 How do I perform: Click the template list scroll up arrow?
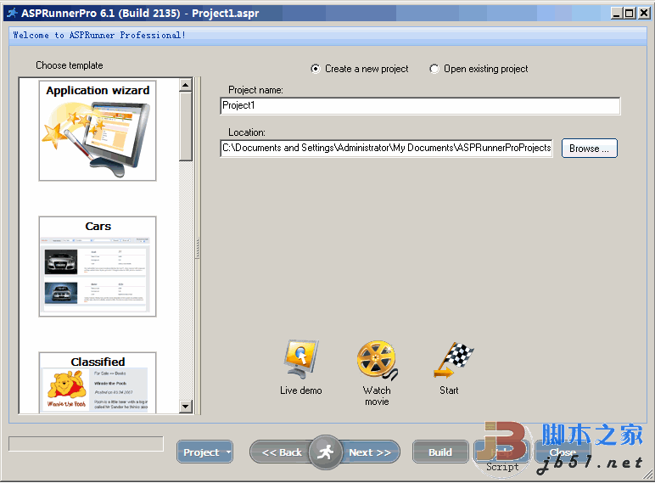pos(186,85)
